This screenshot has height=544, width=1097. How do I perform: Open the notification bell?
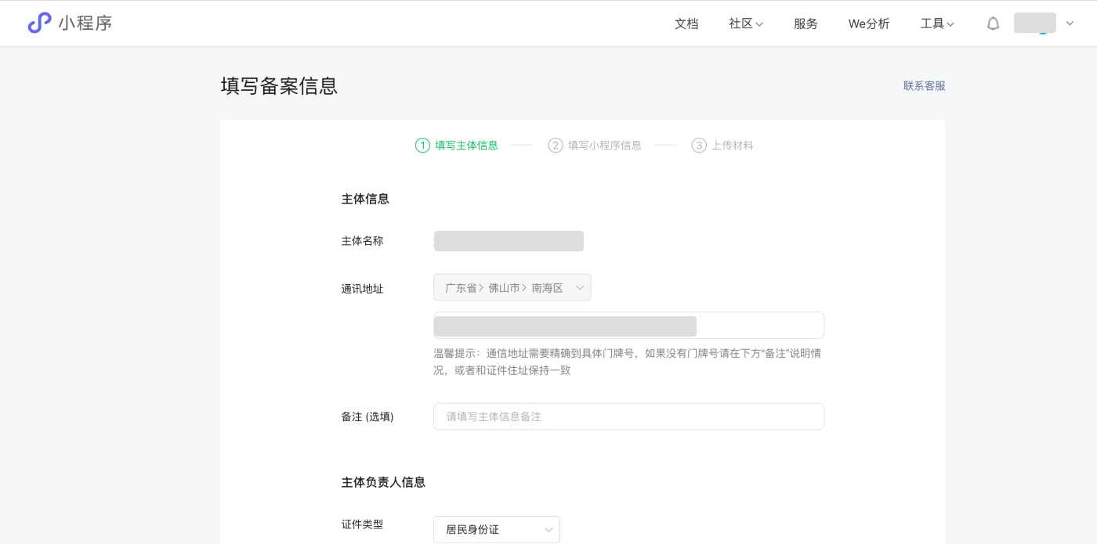click(x=993, y=23)
